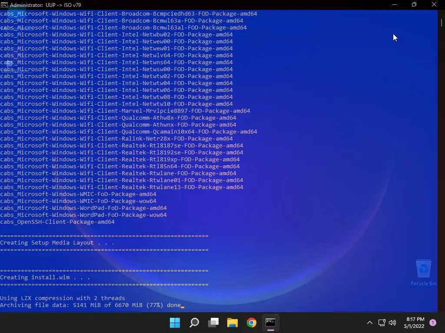The width and height of the screenshot is (445, 333).
Task: Open network status tray icon
Action: coord(382,323)
